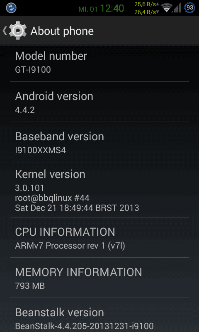The height and width of the screenshot is (332, 199).
Task: Tap the cellular signal strength icon
Action: (x=176, y=8)
